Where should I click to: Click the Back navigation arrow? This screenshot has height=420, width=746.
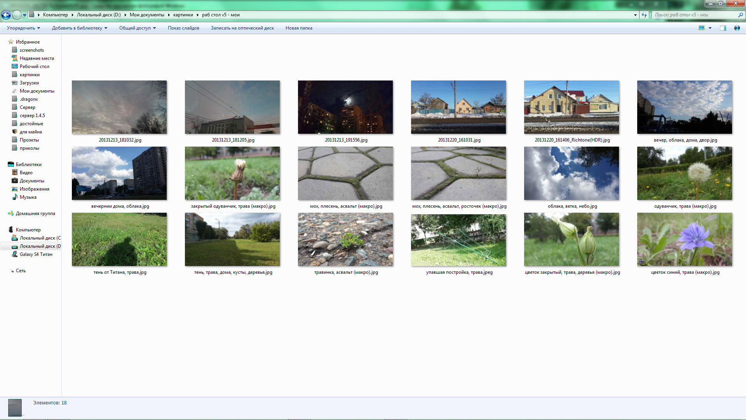click(6, 15)
